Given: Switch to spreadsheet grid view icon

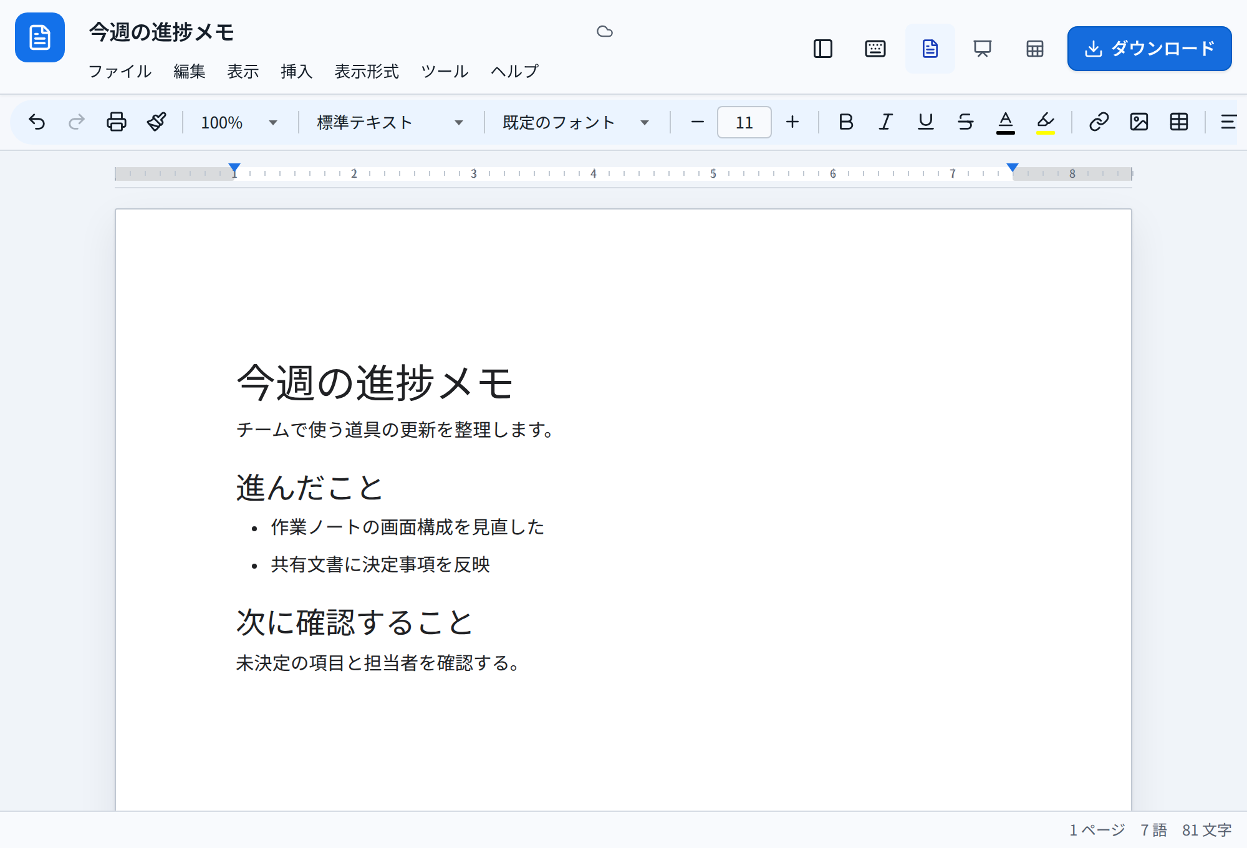Looking at the screenshot, I should click(x=1035, y=49).
